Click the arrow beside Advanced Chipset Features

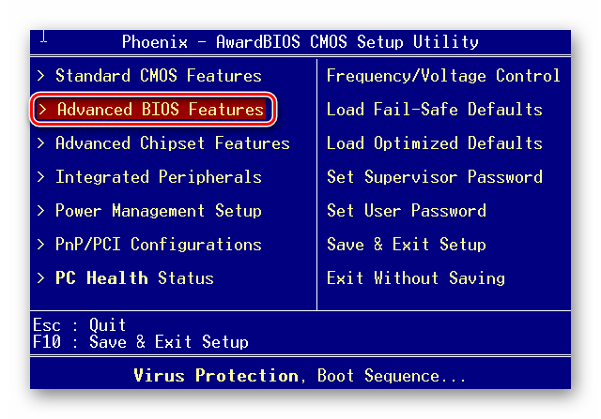[40, 143]
